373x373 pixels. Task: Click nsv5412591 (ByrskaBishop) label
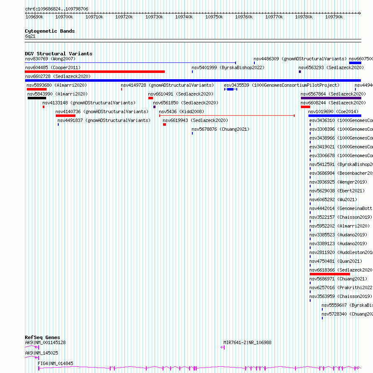pyautogui.click(x=341, y=164)
